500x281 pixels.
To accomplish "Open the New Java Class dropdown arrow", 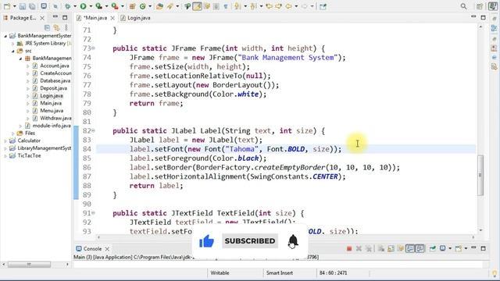I will click(150, 6).
